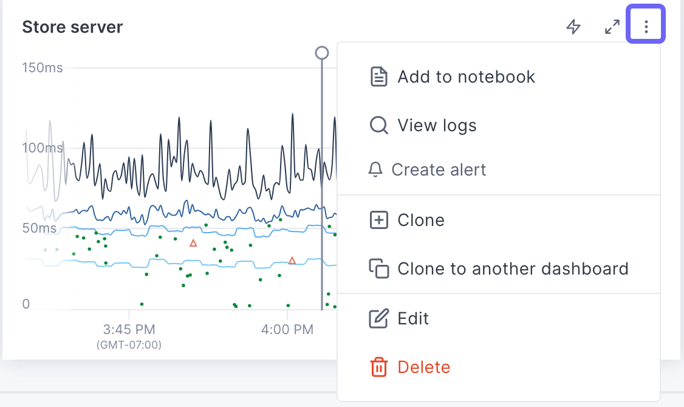Select Create alert option

439,169
